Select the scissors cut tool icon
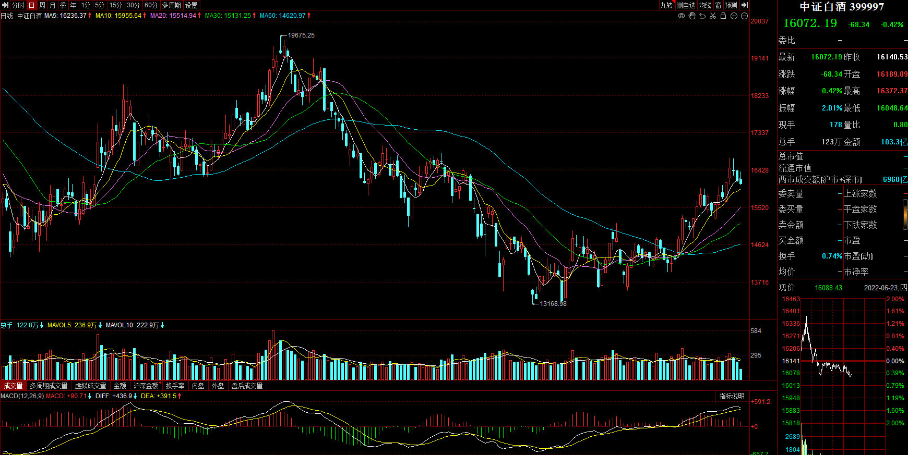The width and height of the screenshot is (908, 455). [713, 16]
